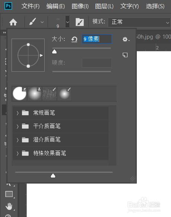Select the 特殊效果画笔 folder row
The width and height of the screenshot is (171, 217).
61,153
